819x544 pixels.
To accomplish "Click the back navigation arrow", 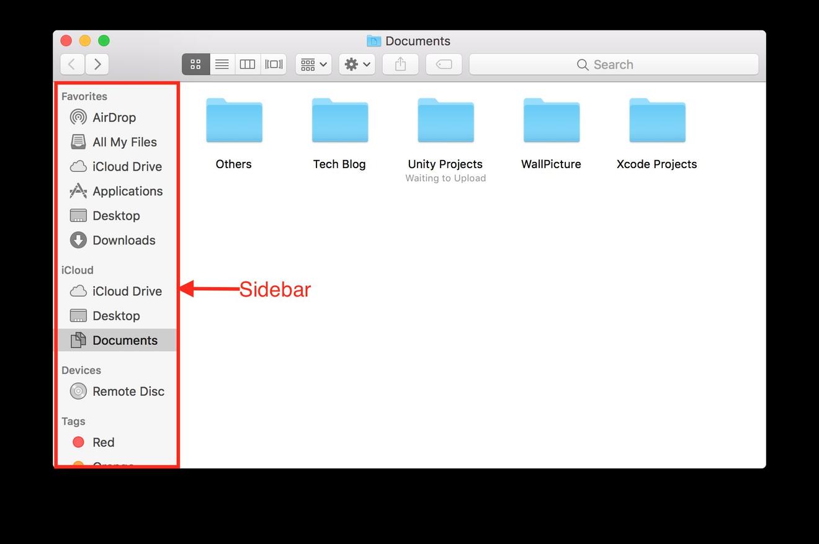I will click(x=71, y=64).
